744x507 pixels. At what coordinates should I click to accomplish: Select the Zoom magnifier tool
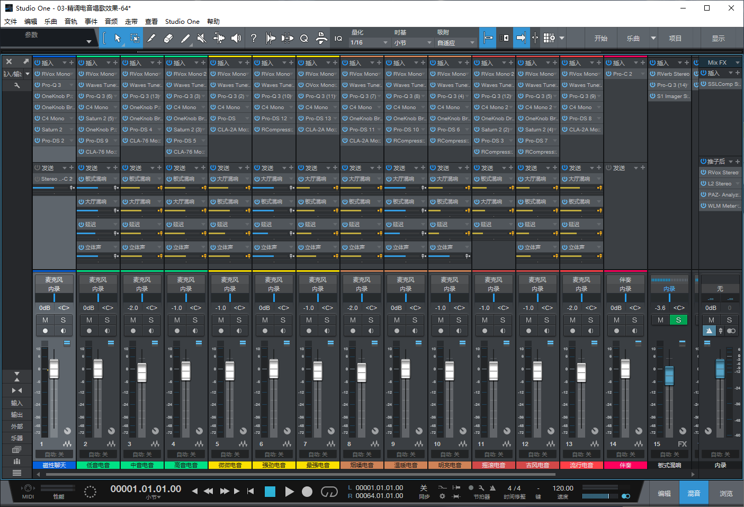tap(304, 38)
